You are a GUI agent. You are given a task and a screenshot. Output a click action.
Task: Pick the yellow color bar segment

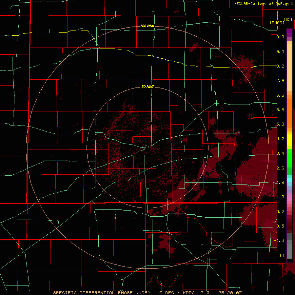[x=289, y=140]
